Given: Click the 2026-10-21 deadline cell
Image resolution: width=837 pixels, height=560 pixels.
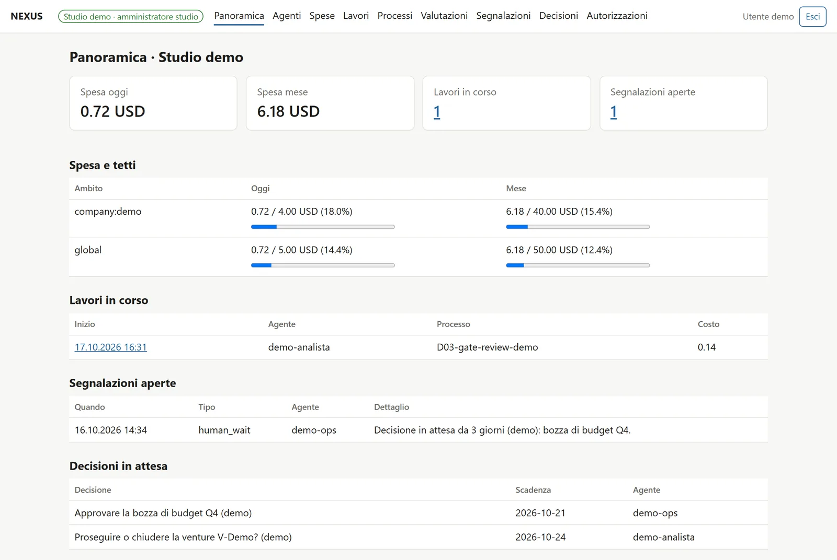Looking at the screenshot, I should 540,513.
